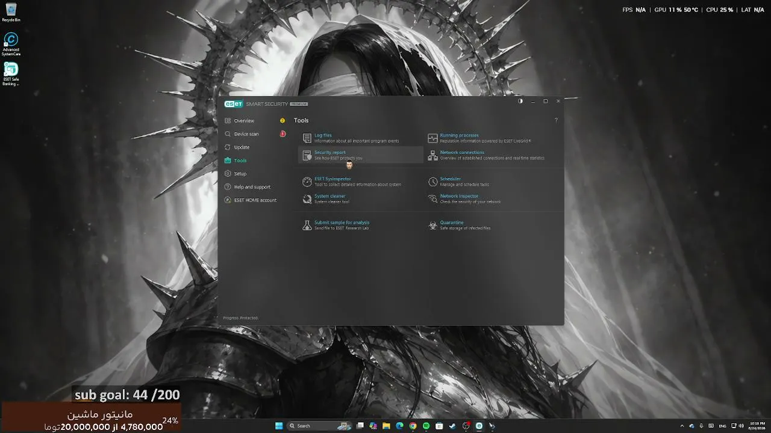This screenshot has height=433, width=771.
Task: Show hidden system tray icons
Action: tap(682, 426)
